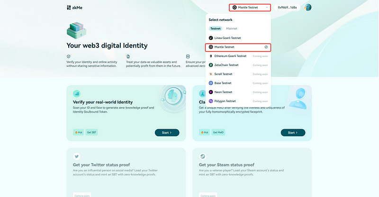This screenshot has height=197, width=379.
Task: Click the Get SBT tag
Action: coord(91,132)
